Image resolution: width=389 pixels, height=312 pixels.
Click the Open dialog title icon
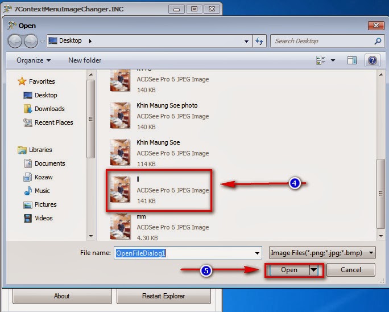pos(12,26)
